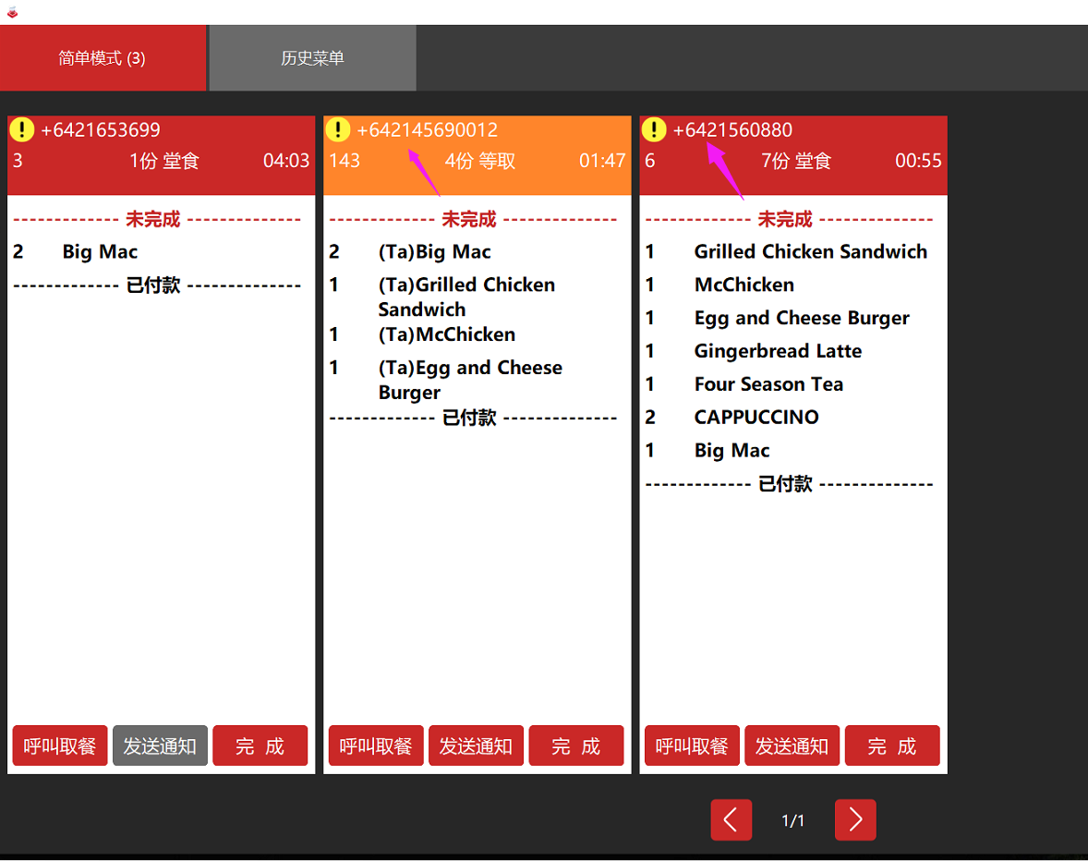Click order number 143
This screenshot has height=861, width=1088.
[345, 161]
